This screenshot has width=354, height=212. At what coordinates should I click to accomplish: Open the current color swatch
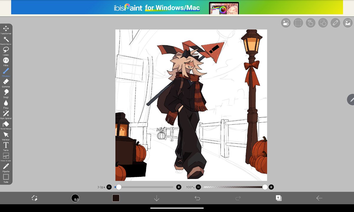tap(116, 198)
